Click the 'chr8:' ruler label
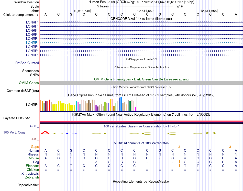This screenshot has width=243, height=191. tap(35, 11)
